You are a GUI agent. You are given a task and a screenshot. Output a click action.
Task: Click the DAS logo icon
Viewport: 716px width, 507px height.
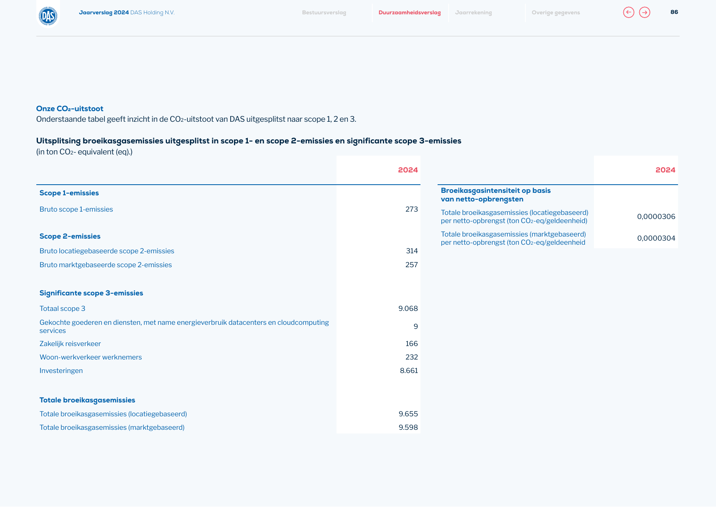point(48,16)
